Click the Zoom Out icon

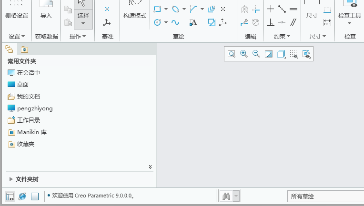256,54
